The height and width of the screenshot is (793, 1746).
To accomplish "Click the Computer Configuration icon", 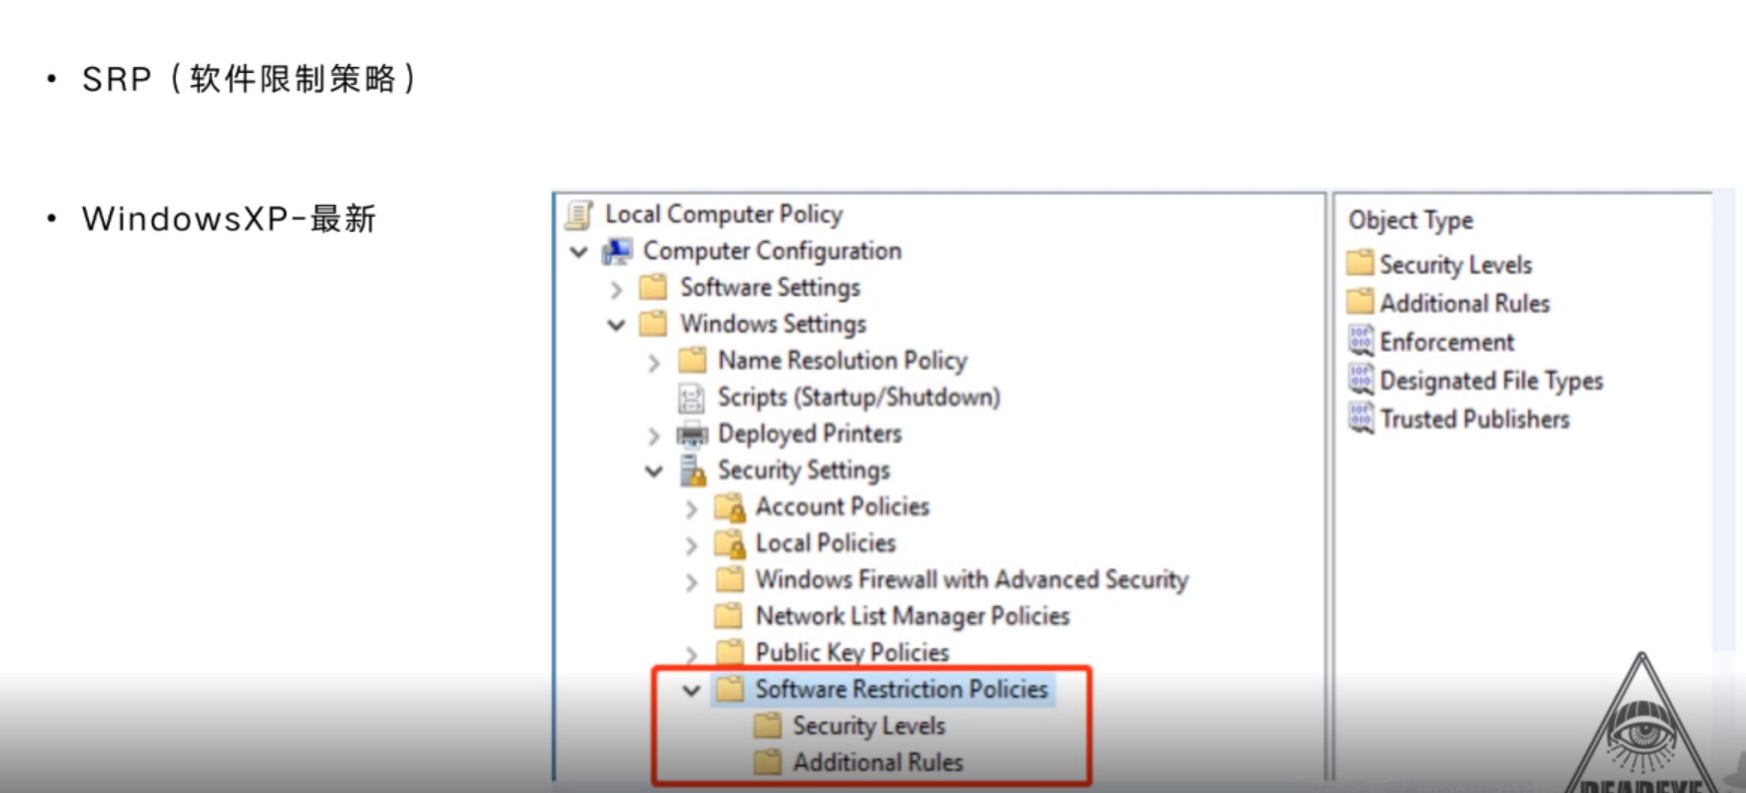I will tap(617, 252).
